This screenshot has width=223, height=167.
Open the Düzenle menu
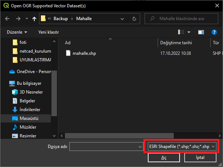pyautogui.click(x=17, y=32)
